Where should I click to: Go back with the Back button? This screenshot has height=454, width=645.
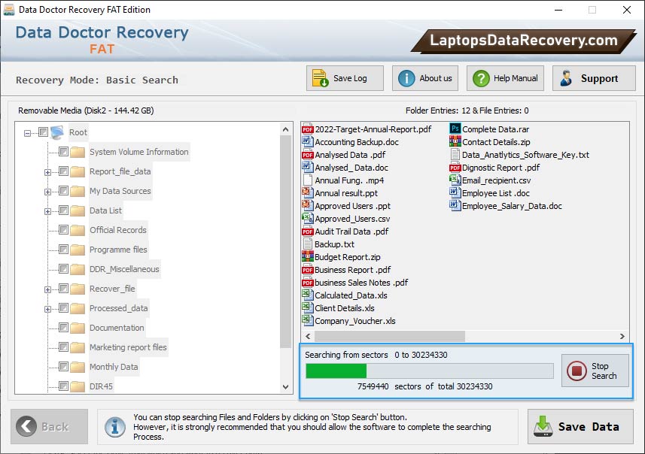pyautogui.click(x=50, y=426)
